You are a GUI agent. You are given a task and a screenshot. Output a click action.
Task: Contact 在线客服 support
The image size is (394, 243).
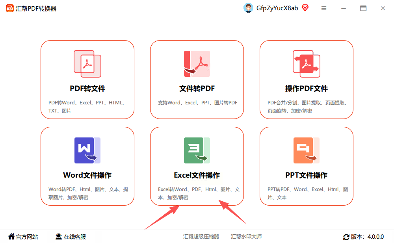click(x=71, y=237)
